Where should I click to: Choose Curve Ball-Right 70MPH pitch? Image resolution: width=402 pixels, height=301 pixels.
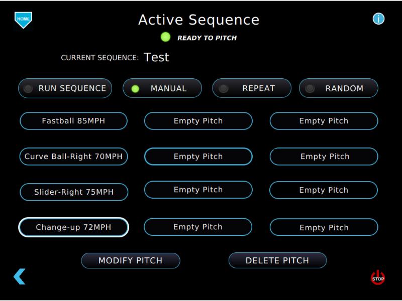74,156
